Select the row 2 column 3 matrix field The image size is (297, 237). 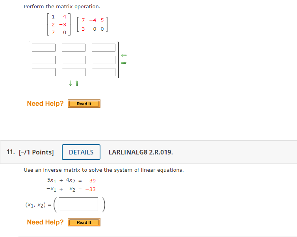104,60
